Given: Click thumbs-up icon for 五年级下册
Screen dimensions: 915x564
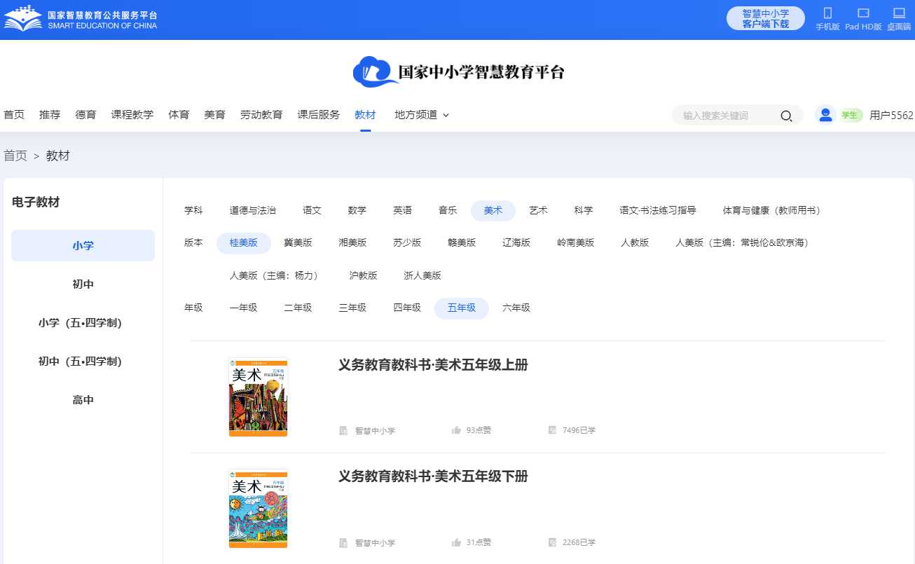Looking at the screenshot, I should 456,542.
